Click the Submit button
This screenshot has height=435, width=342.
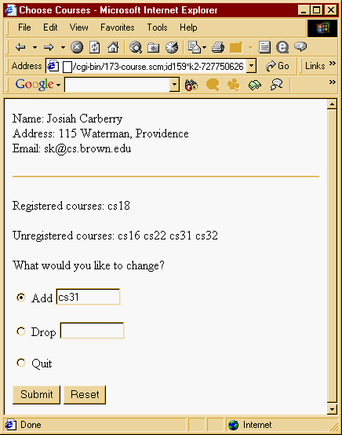pos(36,394)
